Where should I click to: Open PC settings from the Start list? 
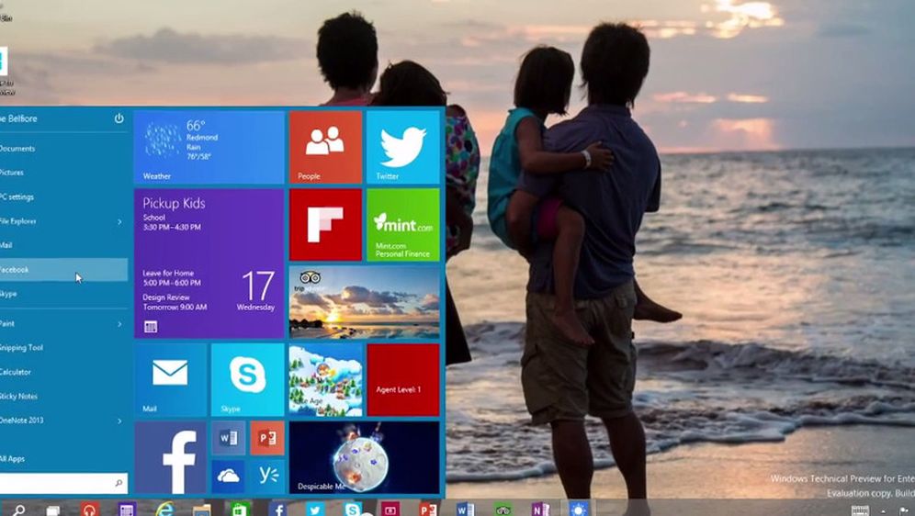point(63,197)
